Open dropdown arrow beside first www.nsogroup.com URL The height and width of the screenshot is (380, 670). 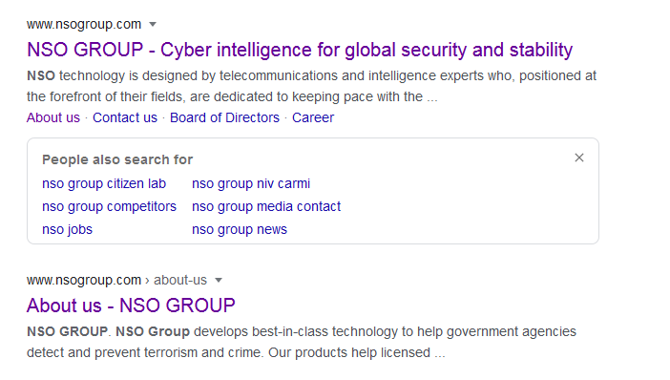pyautogui.click(x=153, y=25)
